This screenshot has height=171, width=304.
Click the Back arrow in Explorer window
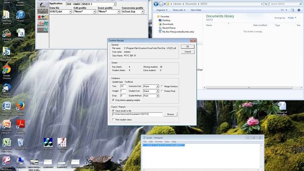[x=156, y=4]
